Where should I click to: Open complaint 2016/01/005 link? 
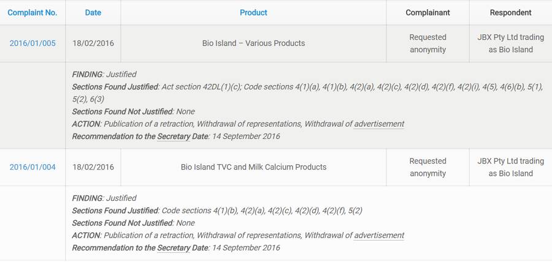33,43
